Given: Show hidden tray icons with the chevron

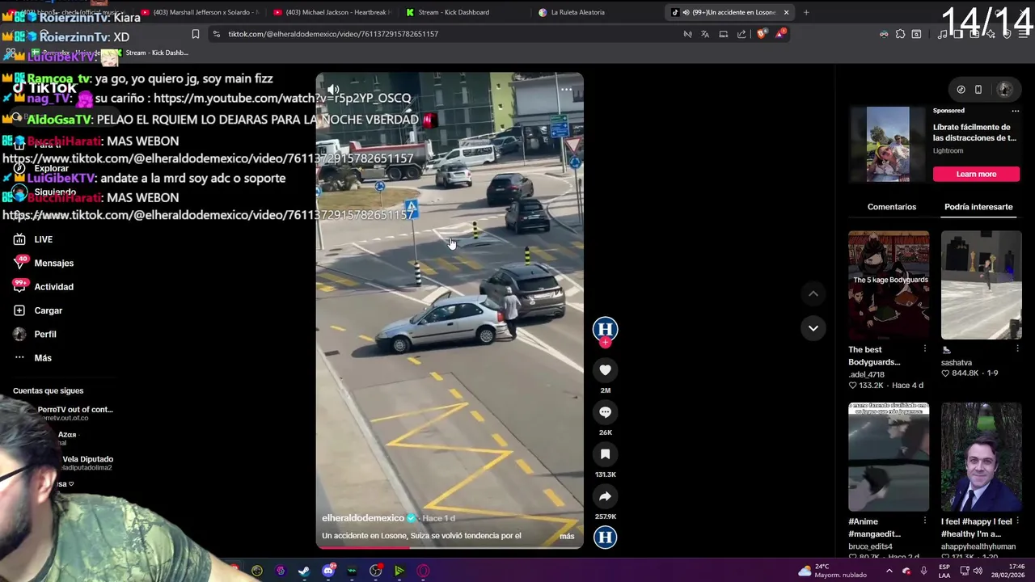Looking at the screenshot, I should (x=889, y=571).
